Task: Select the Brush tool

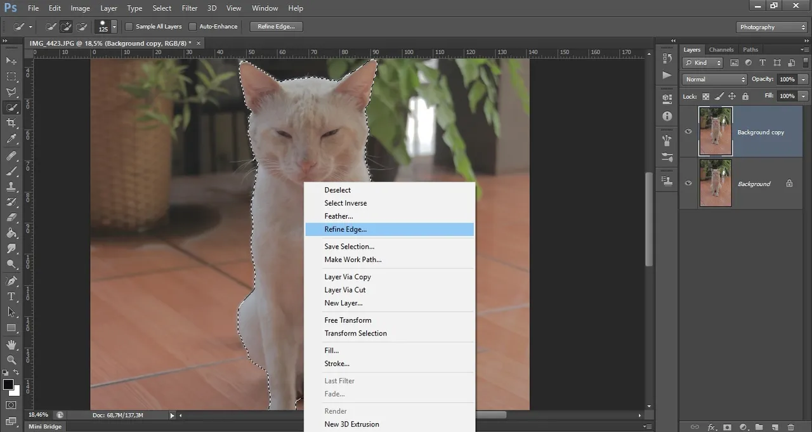Action: [x=11, y=171]
